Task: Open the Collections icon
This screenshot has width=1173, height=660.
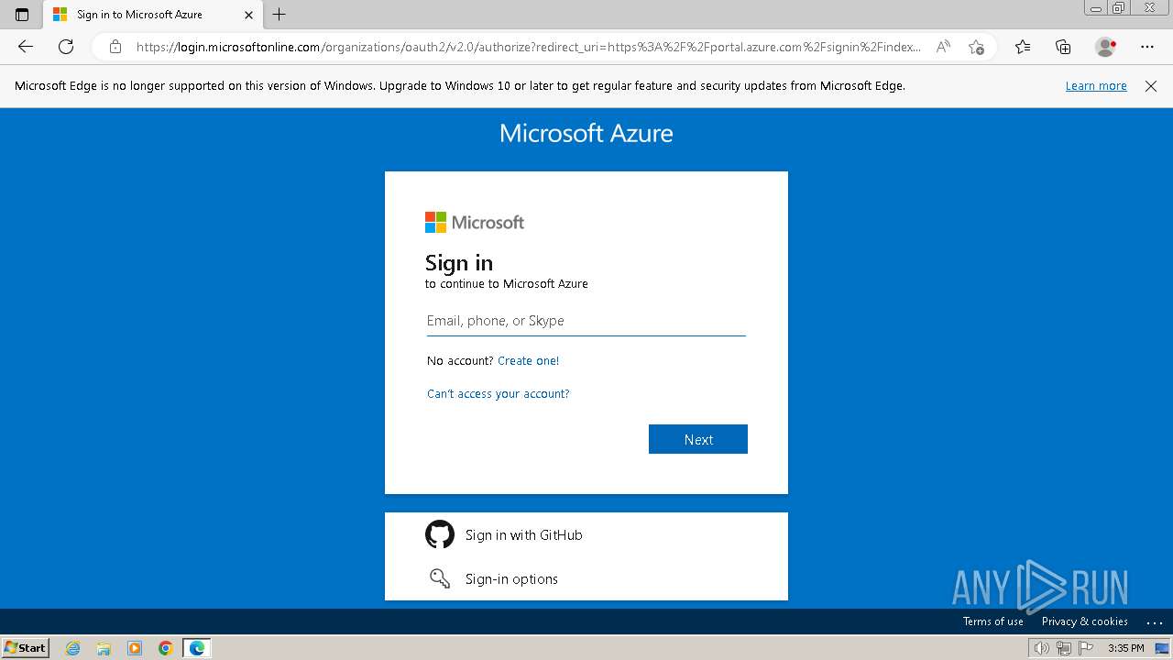Action: [x=1063, y=47]
